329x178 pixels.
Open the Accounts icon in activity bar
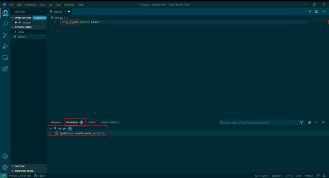click(5, 156)
